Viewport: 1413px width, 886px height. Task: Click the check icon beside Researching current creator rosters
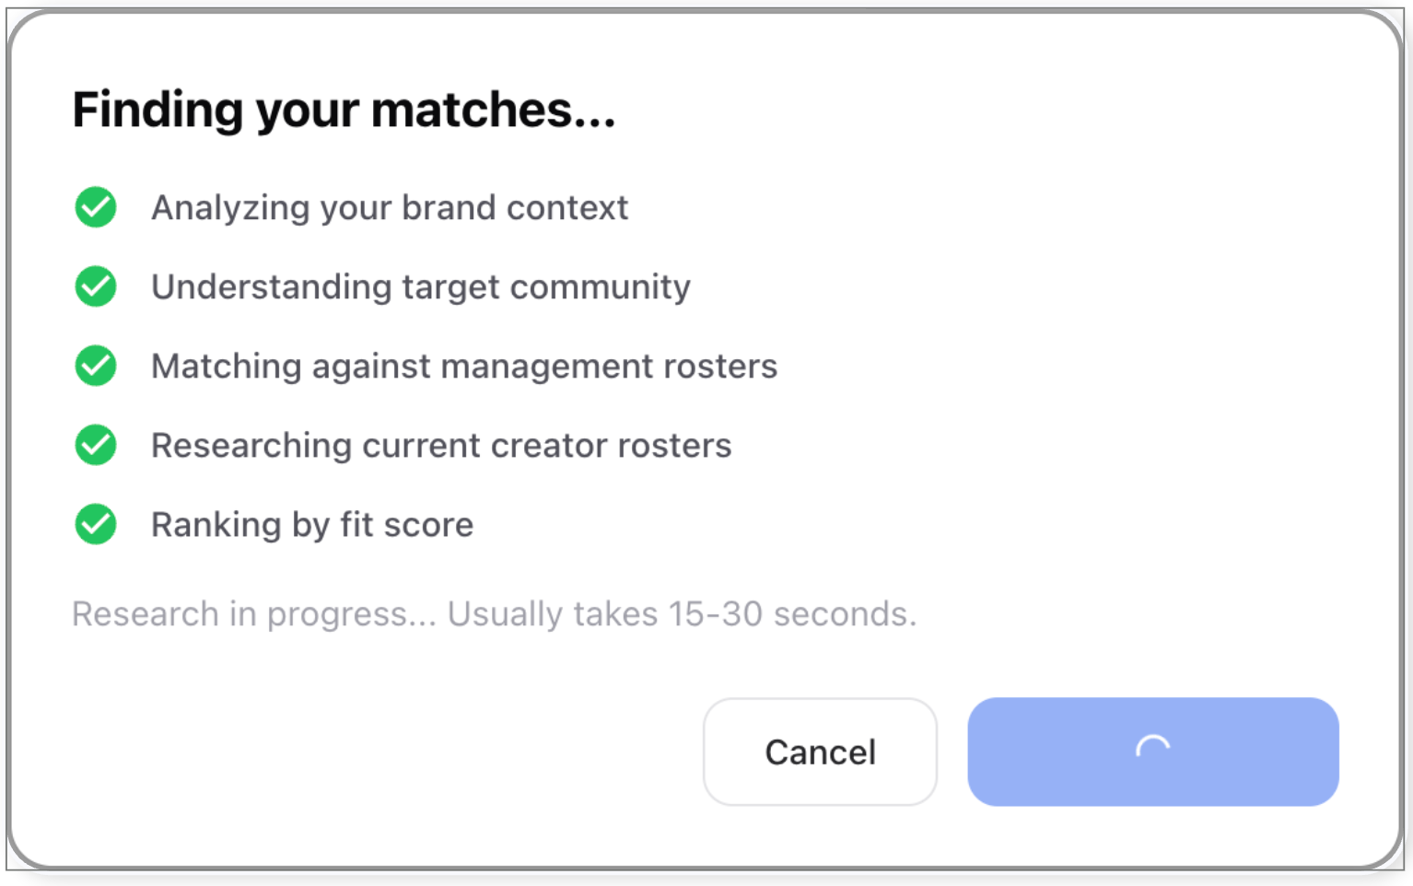point(96,445)
